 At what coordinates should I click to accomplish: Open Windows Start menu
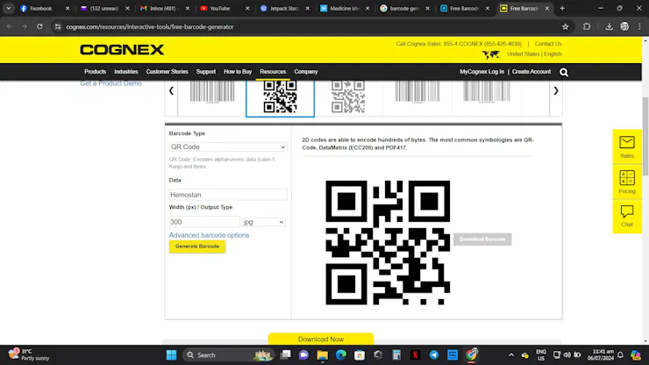click(171, 355)
